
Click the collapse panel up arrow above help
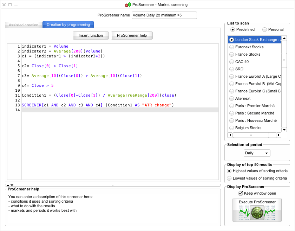click(7, 185)
